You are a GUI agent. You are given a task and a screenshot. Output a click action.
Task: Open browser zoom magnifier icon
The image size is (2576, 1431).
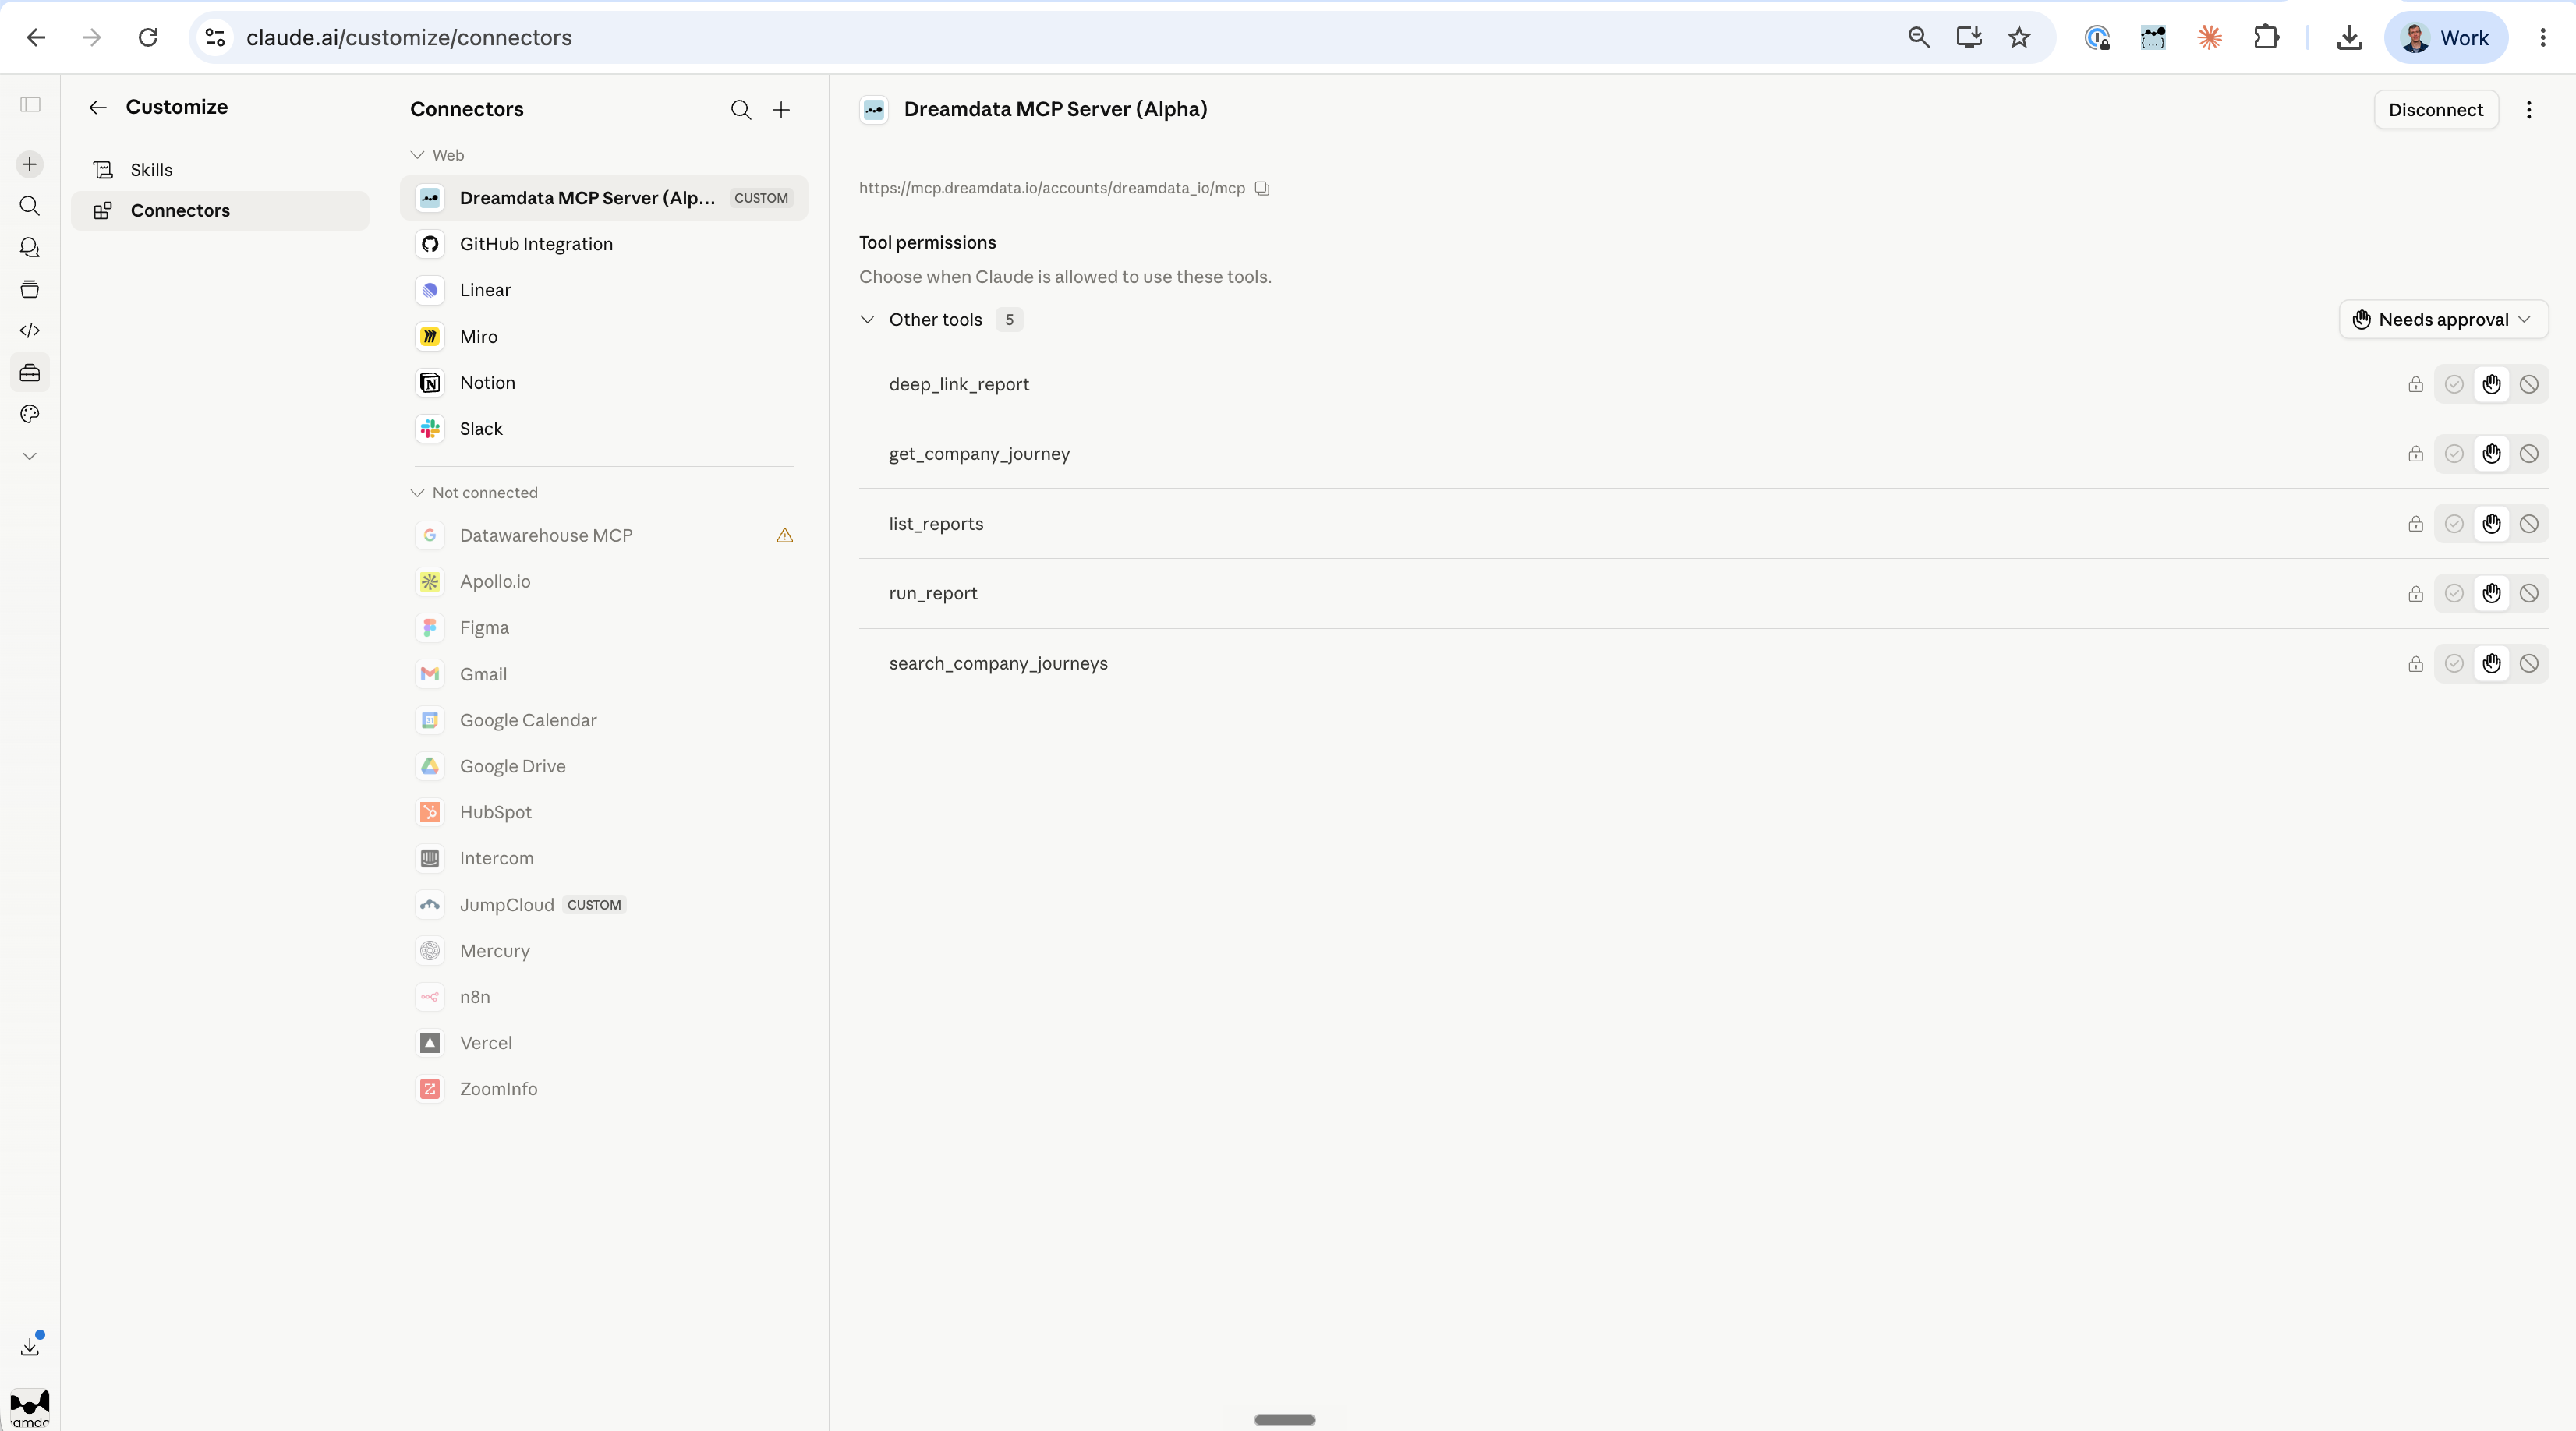click(x=1918, y=38)
